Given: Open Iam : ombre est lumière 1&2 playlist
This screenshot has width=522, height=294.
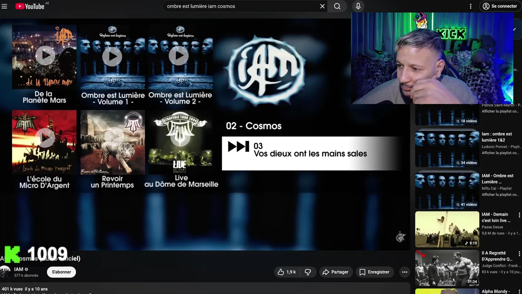Looking at the screenshot, I should pyautogui.click(x=497, y=137).
